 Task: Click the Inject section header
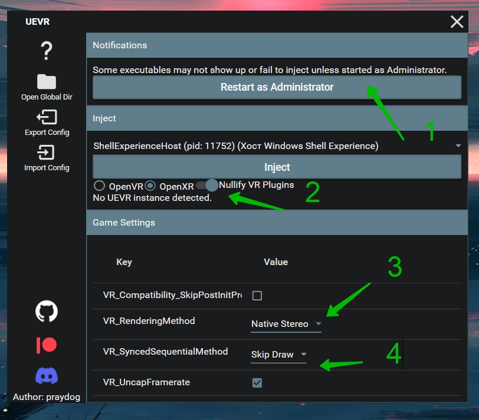click(277, 118)
